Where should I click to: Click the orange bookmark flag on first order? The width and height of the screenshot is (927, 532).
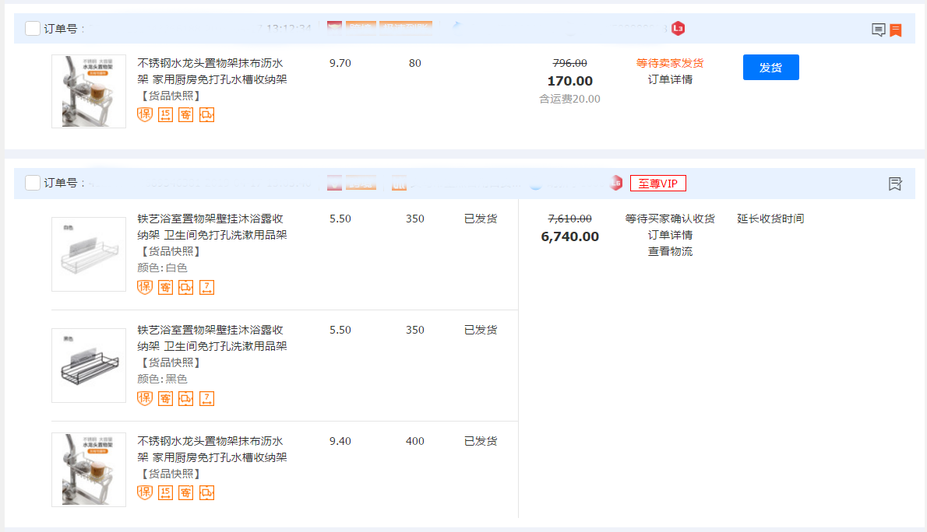tap(896, 30)
